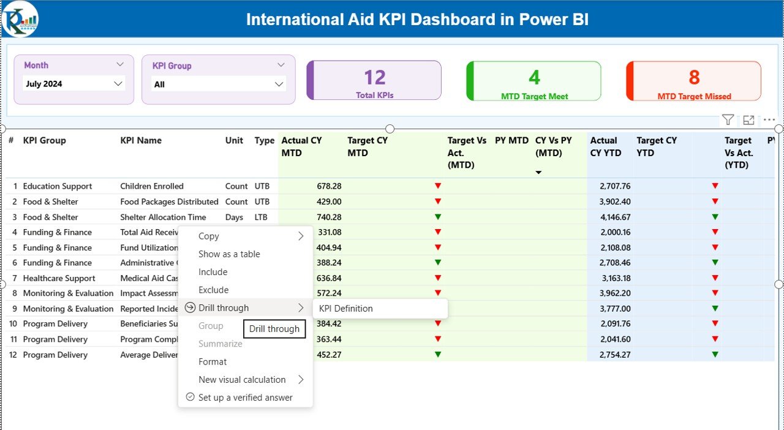Click the red down indicator for Children Enrolled MTD

click(437, 186)
